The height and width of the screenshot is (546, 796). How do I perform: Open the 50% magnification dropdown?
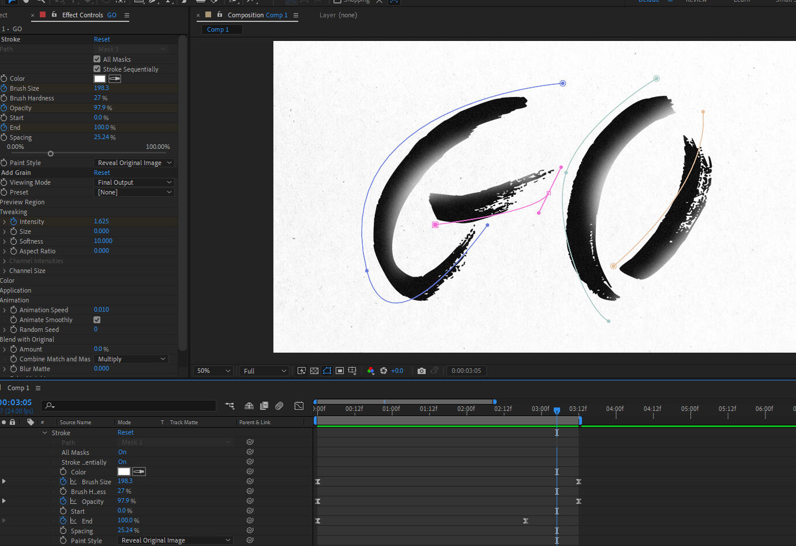(213, 371)
